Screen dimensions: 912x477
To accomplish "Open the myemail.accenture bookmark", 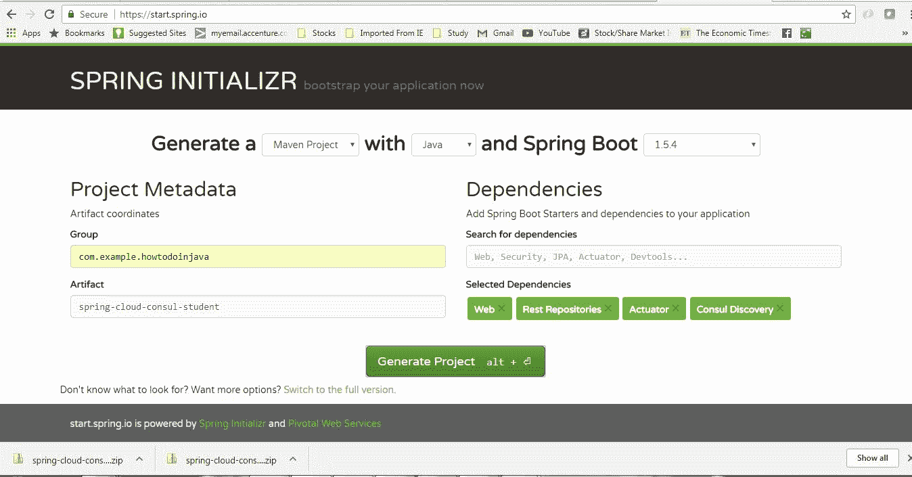I will [x=242, y=32].
